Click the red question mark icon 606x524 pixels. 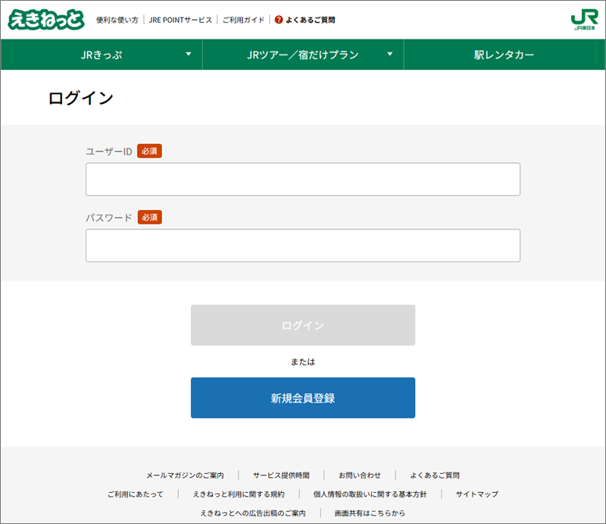[279, 20]
